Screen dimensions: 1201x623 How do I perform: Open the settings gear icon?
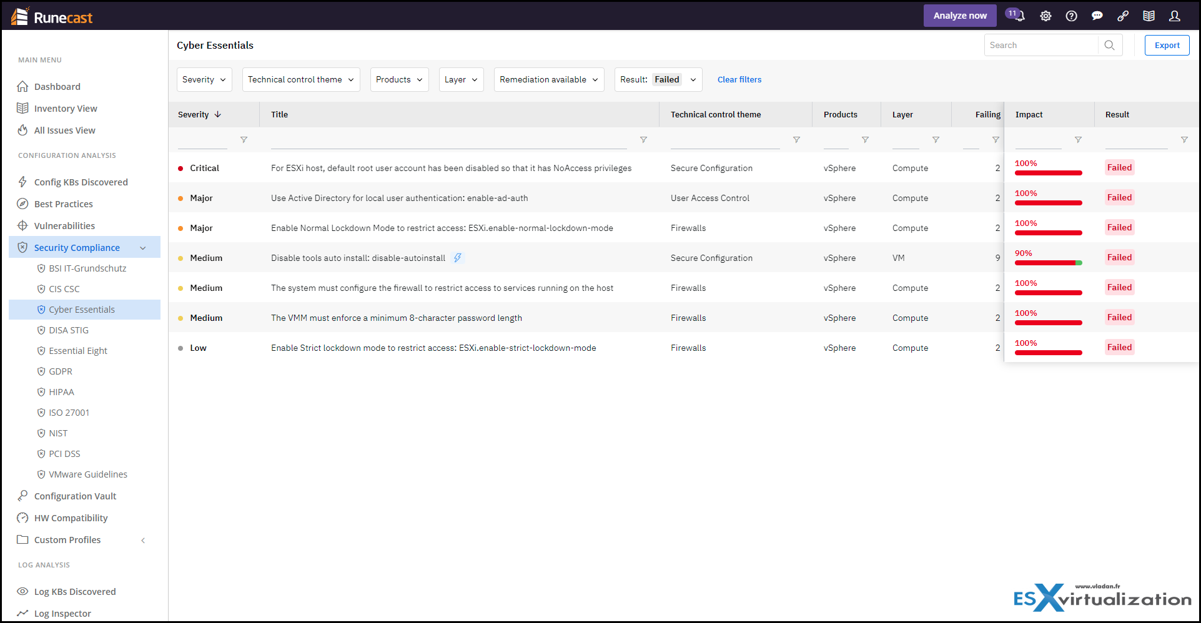click(x=1045, y=16)
